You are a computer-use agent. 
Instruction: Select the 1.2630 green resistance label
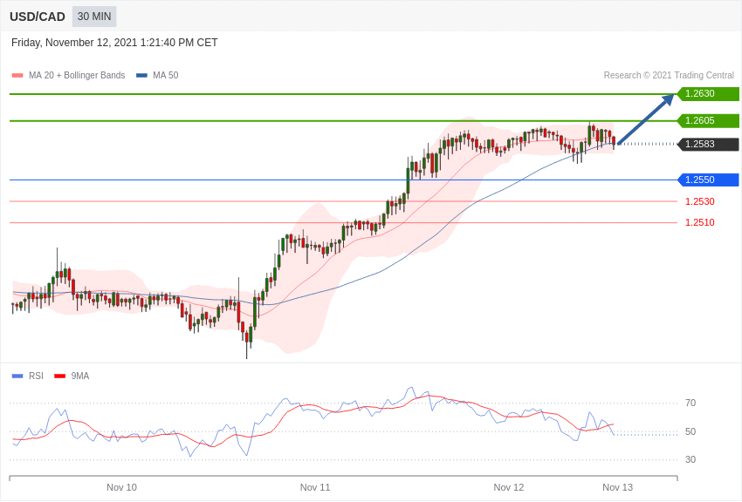coord(708,93)
